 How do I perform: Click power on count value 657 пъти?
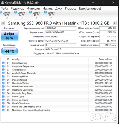pos(108,41)
